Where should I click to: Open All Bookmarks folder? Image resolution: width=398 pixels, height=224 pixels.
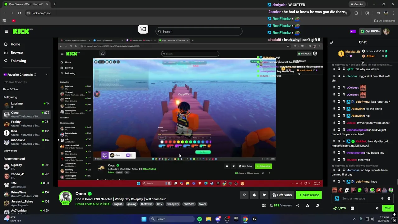click(x=385, y=21)
